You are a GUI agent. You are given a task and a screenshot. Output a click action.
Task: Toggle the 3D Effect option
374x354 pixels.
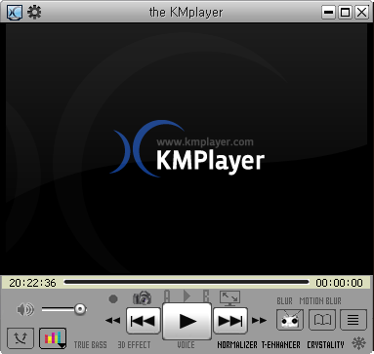pyautogui.click(x=134, y=345)
